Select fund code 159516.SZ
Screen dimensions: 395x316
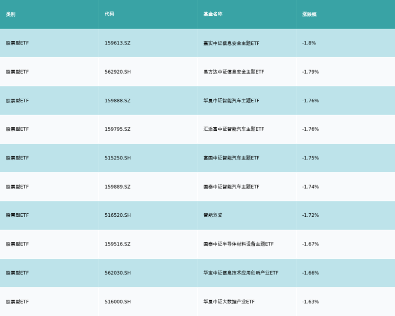point(118,244)
